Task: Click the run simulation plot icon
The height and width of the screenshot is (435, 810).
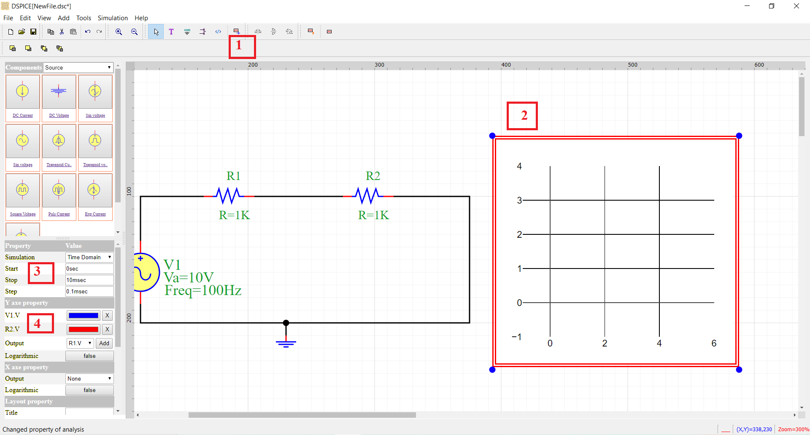Action: click(x=311, y=32)
